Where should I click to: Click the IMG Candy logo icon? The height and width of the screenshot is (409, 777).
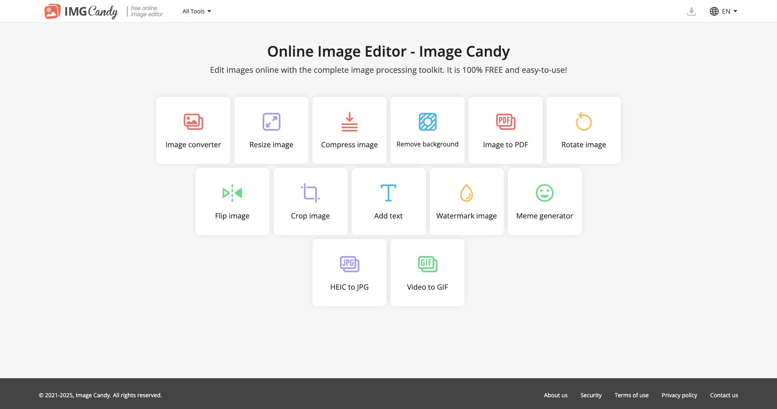tap(53, 11)
